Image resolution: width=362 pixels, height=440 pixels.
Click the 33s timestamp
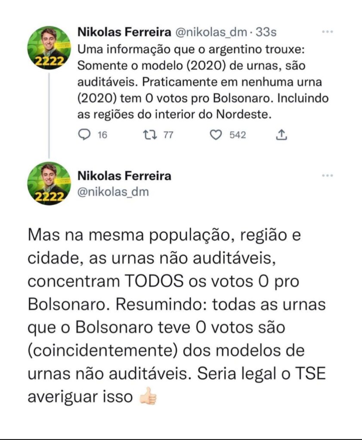click(266, 32)
